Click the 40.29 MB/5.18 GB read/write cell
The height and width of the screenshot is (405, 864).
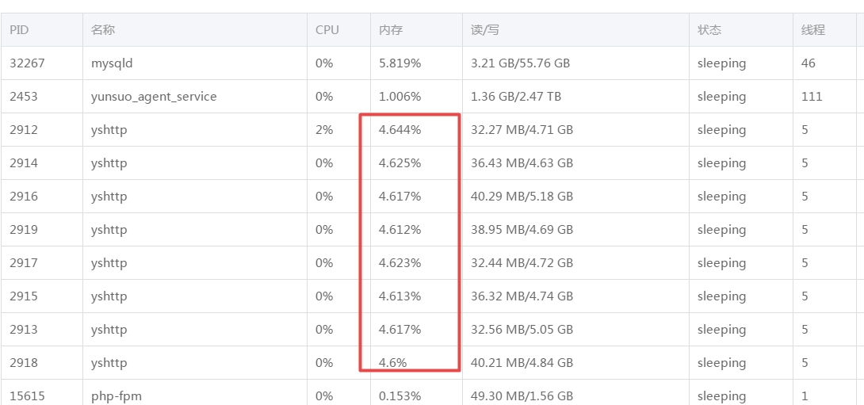click(522, 197)
